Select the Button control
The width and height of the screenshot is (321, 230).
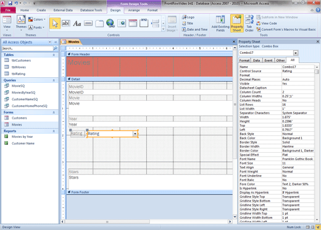tap(88, 23)
